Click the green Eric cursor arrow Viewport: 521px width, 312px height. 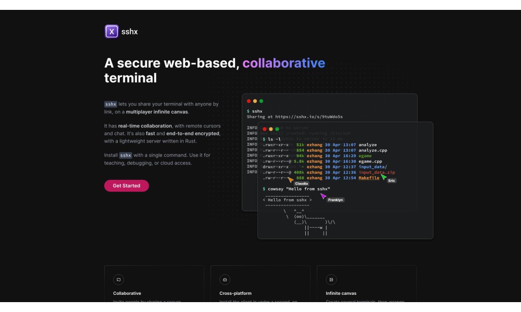[384, 177]
